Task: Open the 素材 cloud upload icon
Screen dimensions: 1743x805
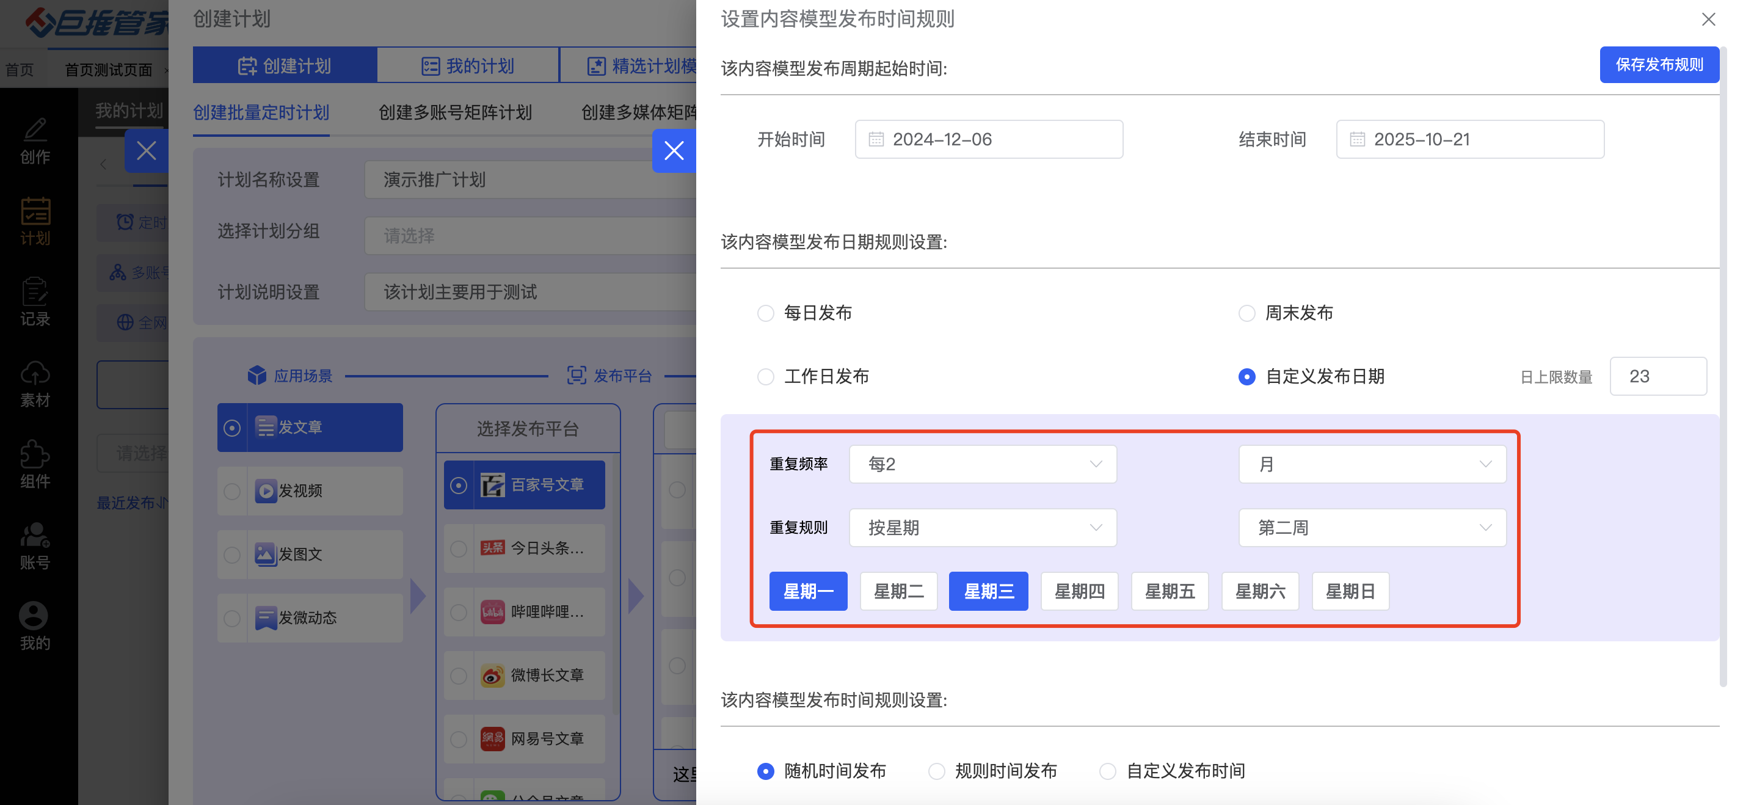Action: pos(35,373)
